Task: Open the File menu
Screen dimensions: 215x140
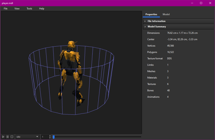Action: tap(6, 9)
